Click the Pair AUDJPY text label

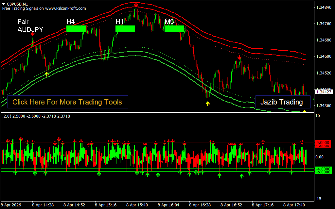point(30,25)
